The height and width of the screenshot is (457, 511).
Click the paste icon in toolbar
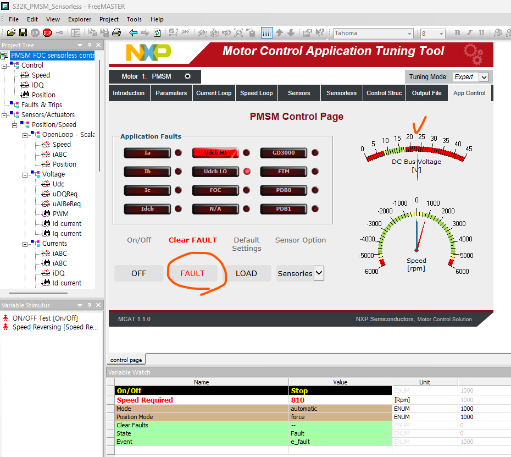pyautogui.click(x=104, y=32)
